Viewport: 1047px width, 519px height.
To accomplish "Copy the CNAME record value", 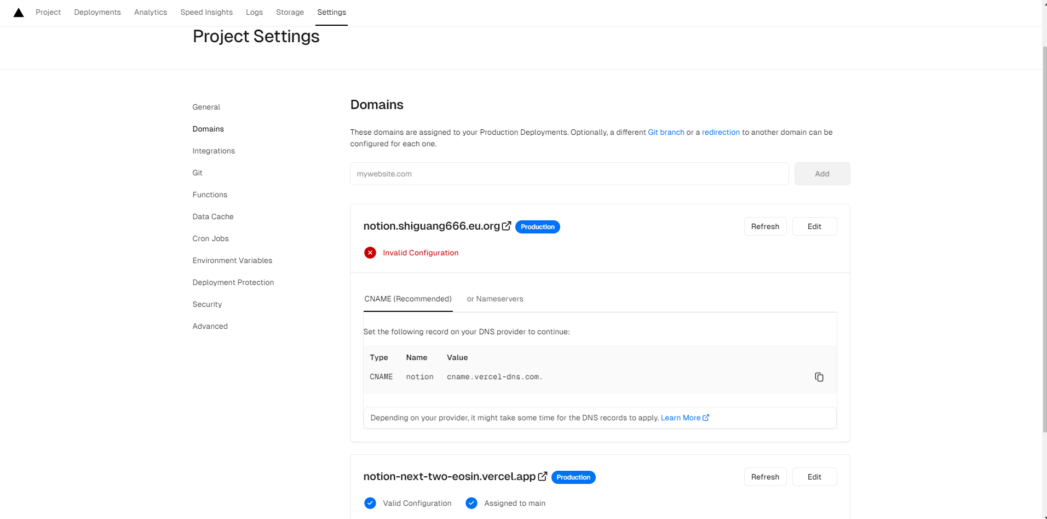I will point(819,377).
